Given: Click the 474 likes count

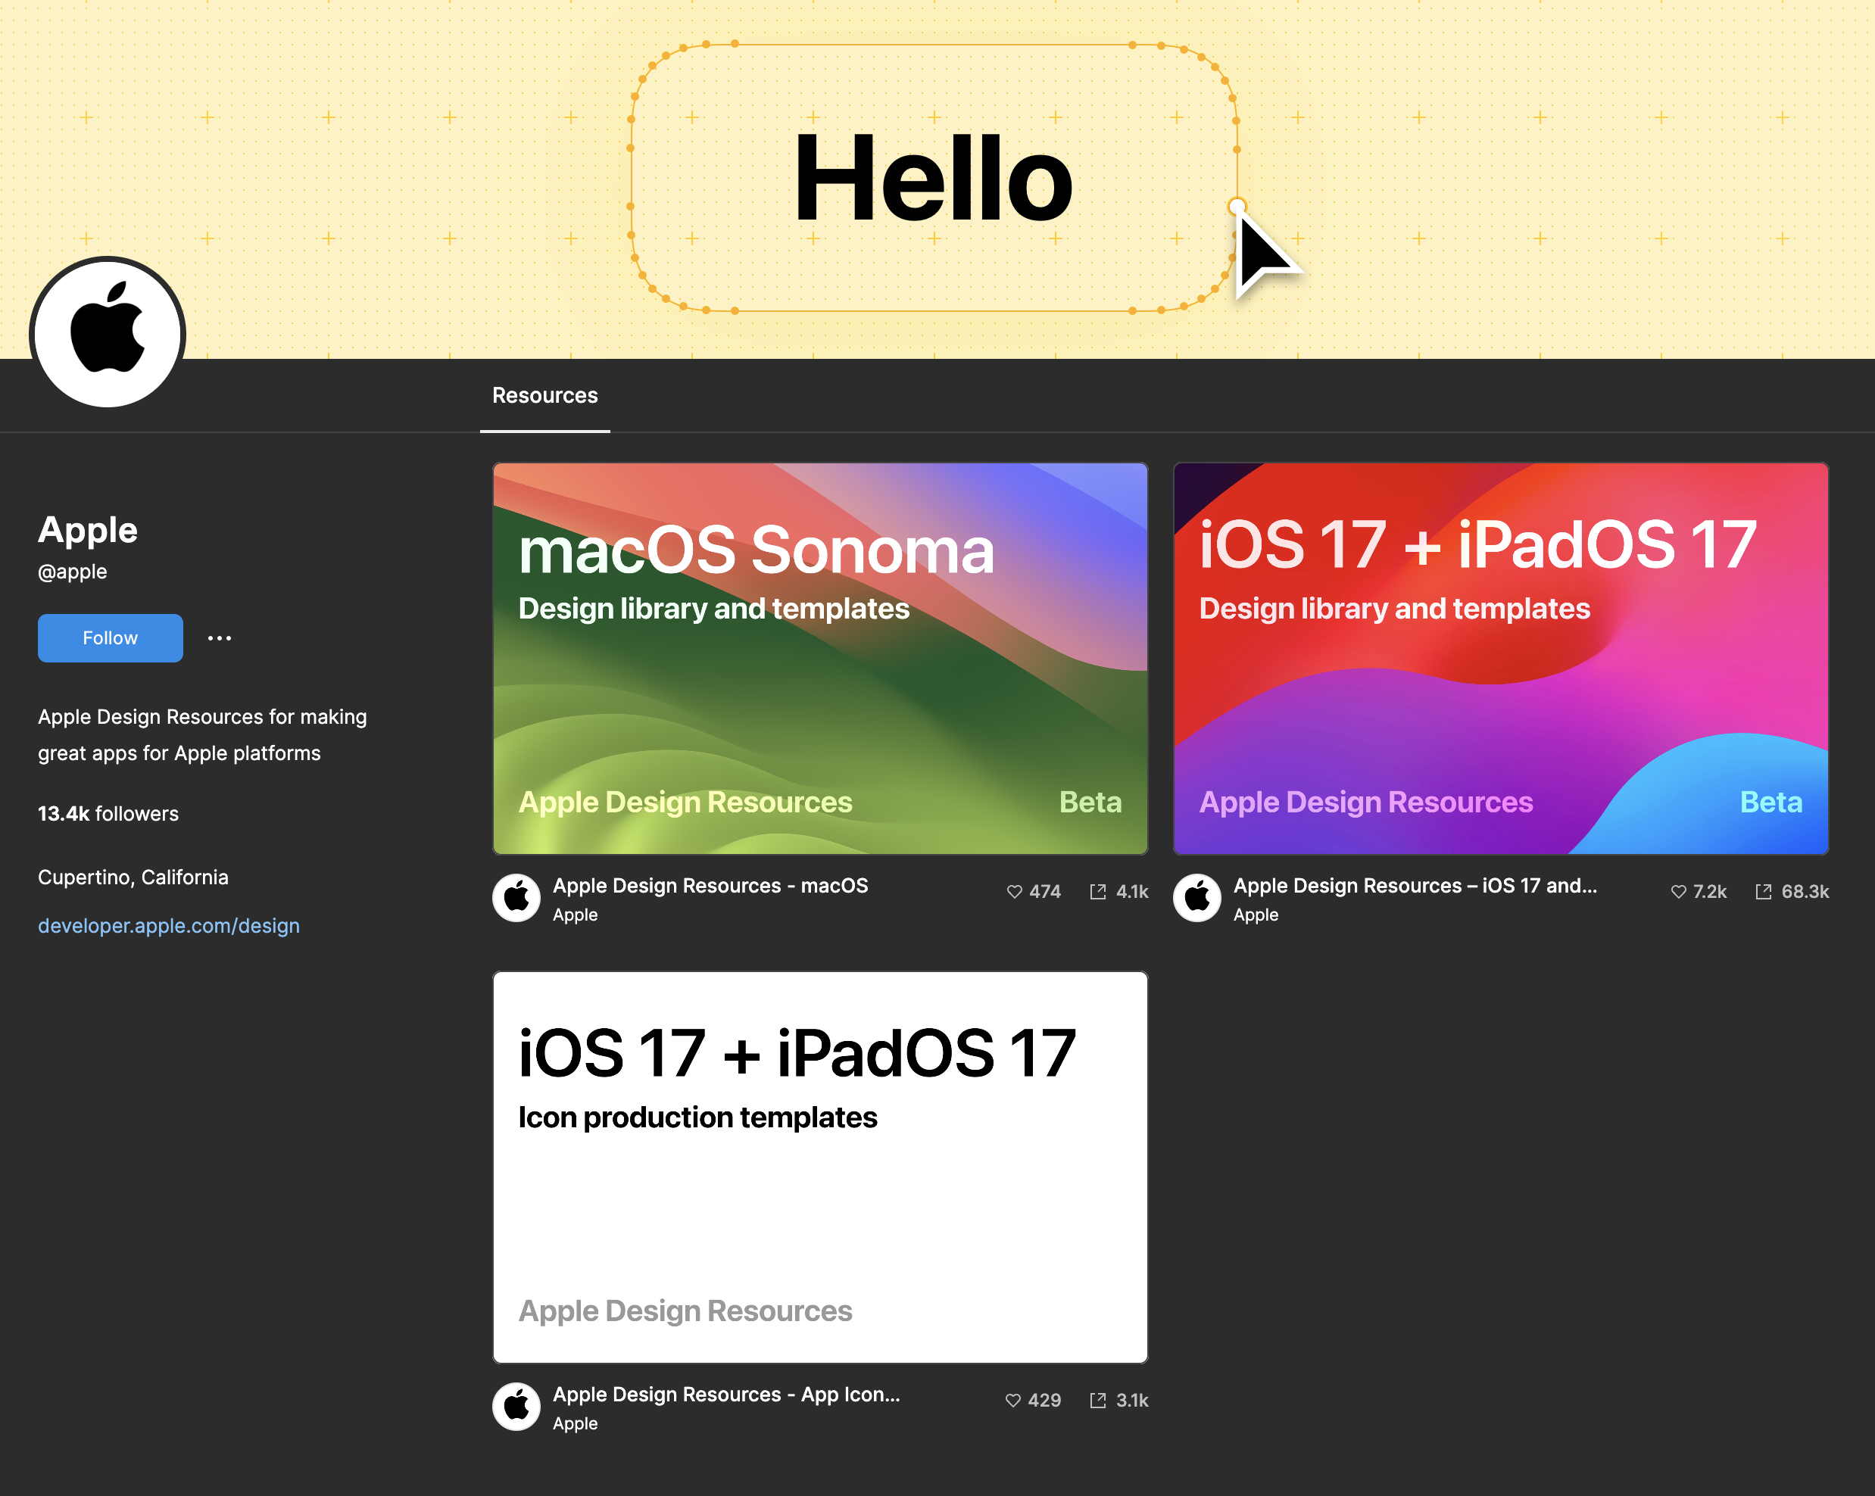Looking at the screenshot, I should [x=1044, y=891].
